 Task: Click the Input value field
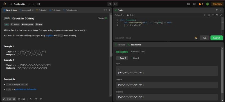pyautogui.click(x=167, y=71)
